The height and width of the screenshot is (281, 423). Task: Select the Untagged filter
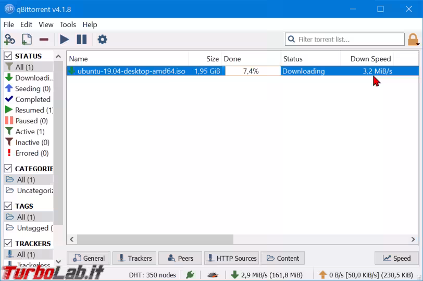[29, 228]
